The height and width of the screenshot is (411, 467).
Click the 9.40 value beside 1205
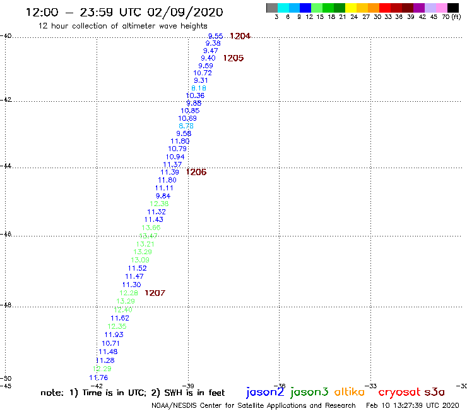click(208, 58)
